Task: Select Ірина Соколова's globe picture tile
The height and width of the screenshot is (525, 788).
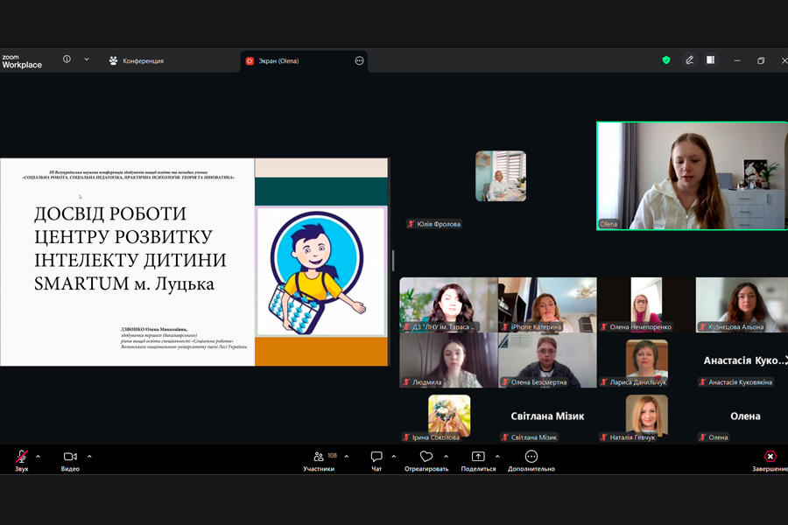Action: 449,415
